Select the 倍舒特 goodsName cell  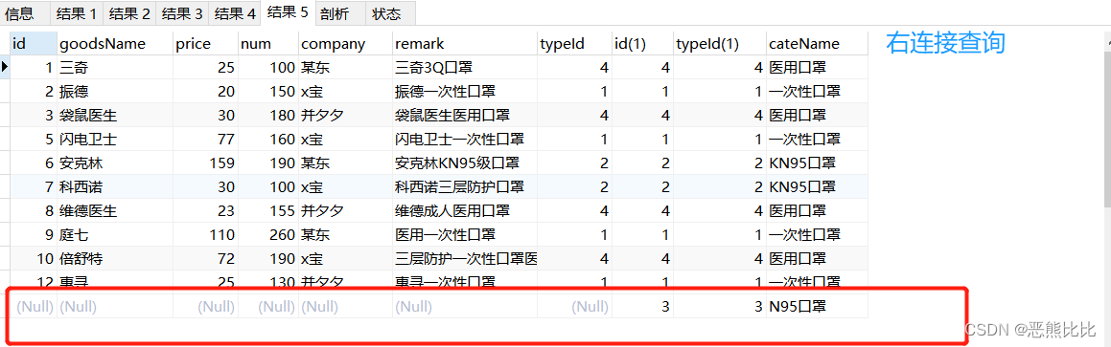115,259
